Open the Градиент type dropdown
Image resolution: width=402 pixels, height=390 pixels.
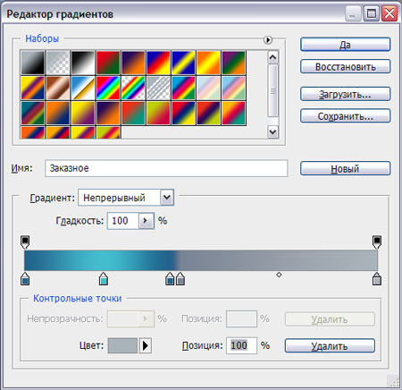pyautogui.click(x=167, y=198)
